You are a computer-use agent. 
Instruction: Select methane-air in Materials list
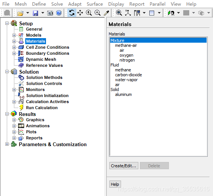126,45
